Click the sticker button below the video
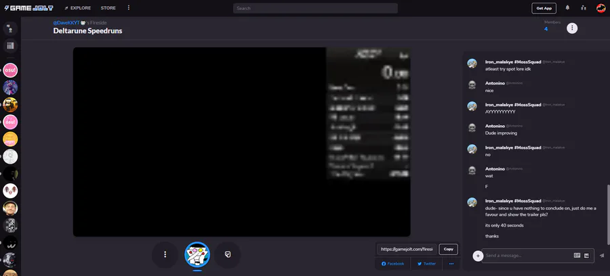This screenshot has height=276, width=610. click(x=228, y=254)
